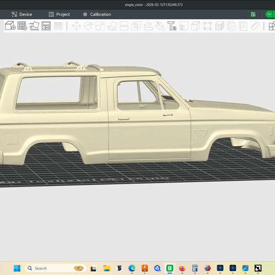The image size is (275, 275).
Task: Open the Windows Start menu
Action: pyautogui.click(x=17, y=268)
